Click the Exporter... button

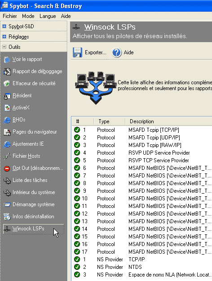click(89, 52)
